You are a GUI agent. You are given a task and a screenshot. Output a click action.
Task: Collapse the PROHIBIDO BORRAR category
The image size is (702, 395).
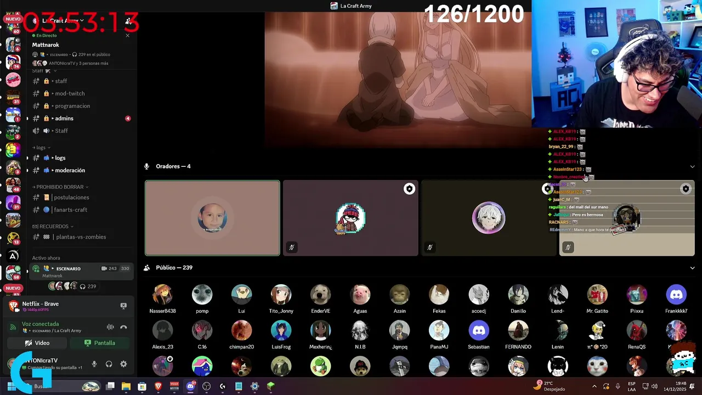(60, 187)
